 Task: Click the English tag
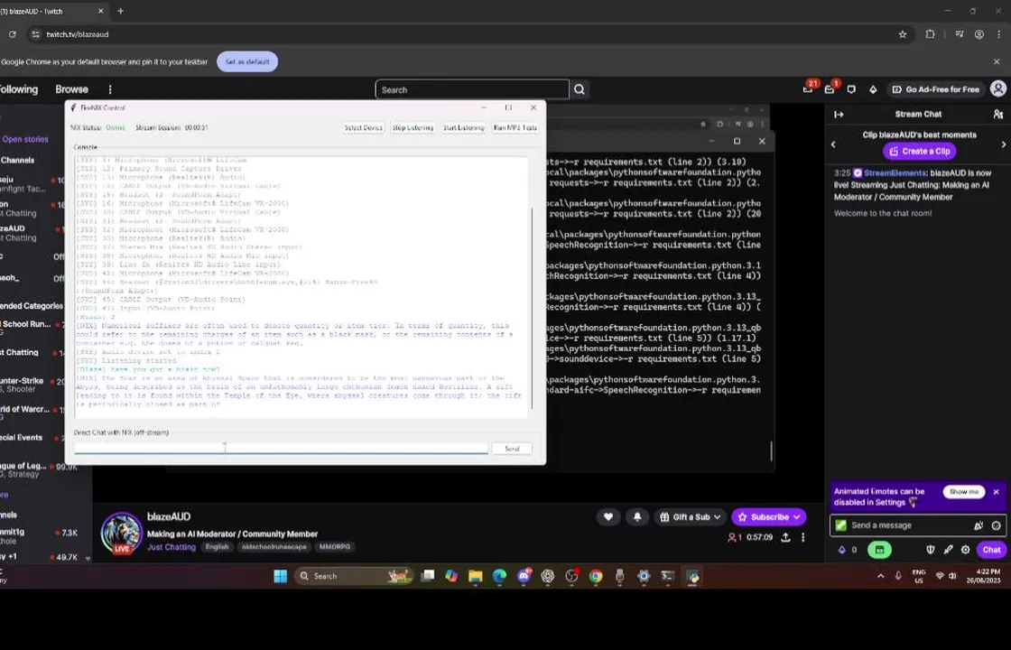click(218, 547)
